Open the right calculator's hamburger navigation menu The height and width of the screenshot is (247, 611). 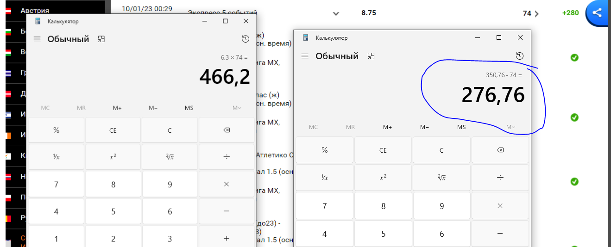[305, 56]
